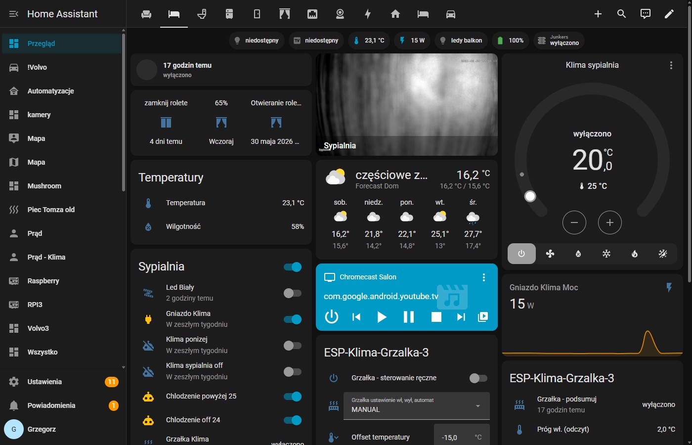Viewport: 692px width, 445px height.
Task: Collapse the sidebar with the menu icon
Action: pos(14,14)
